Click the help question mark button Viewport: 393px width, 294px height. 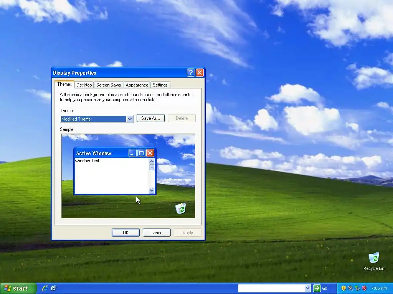pos(191,73)
